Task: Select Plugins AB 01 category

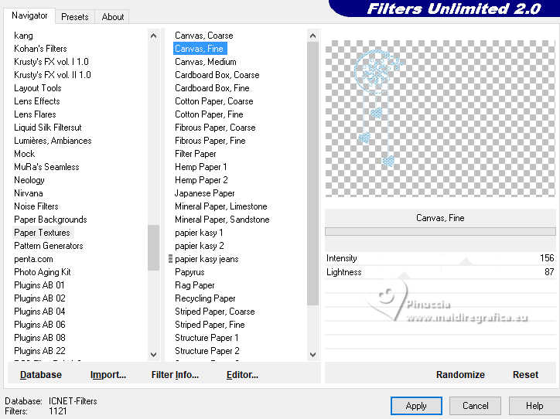Action: coord(39,285)
